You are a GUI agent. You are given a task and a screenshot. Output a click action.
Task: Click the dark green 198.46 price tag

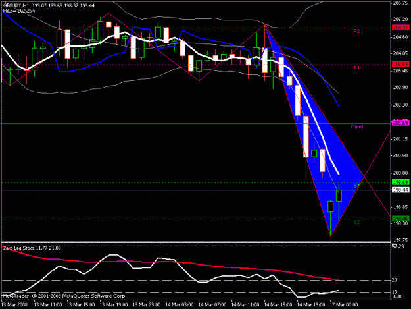pos(400,219)
